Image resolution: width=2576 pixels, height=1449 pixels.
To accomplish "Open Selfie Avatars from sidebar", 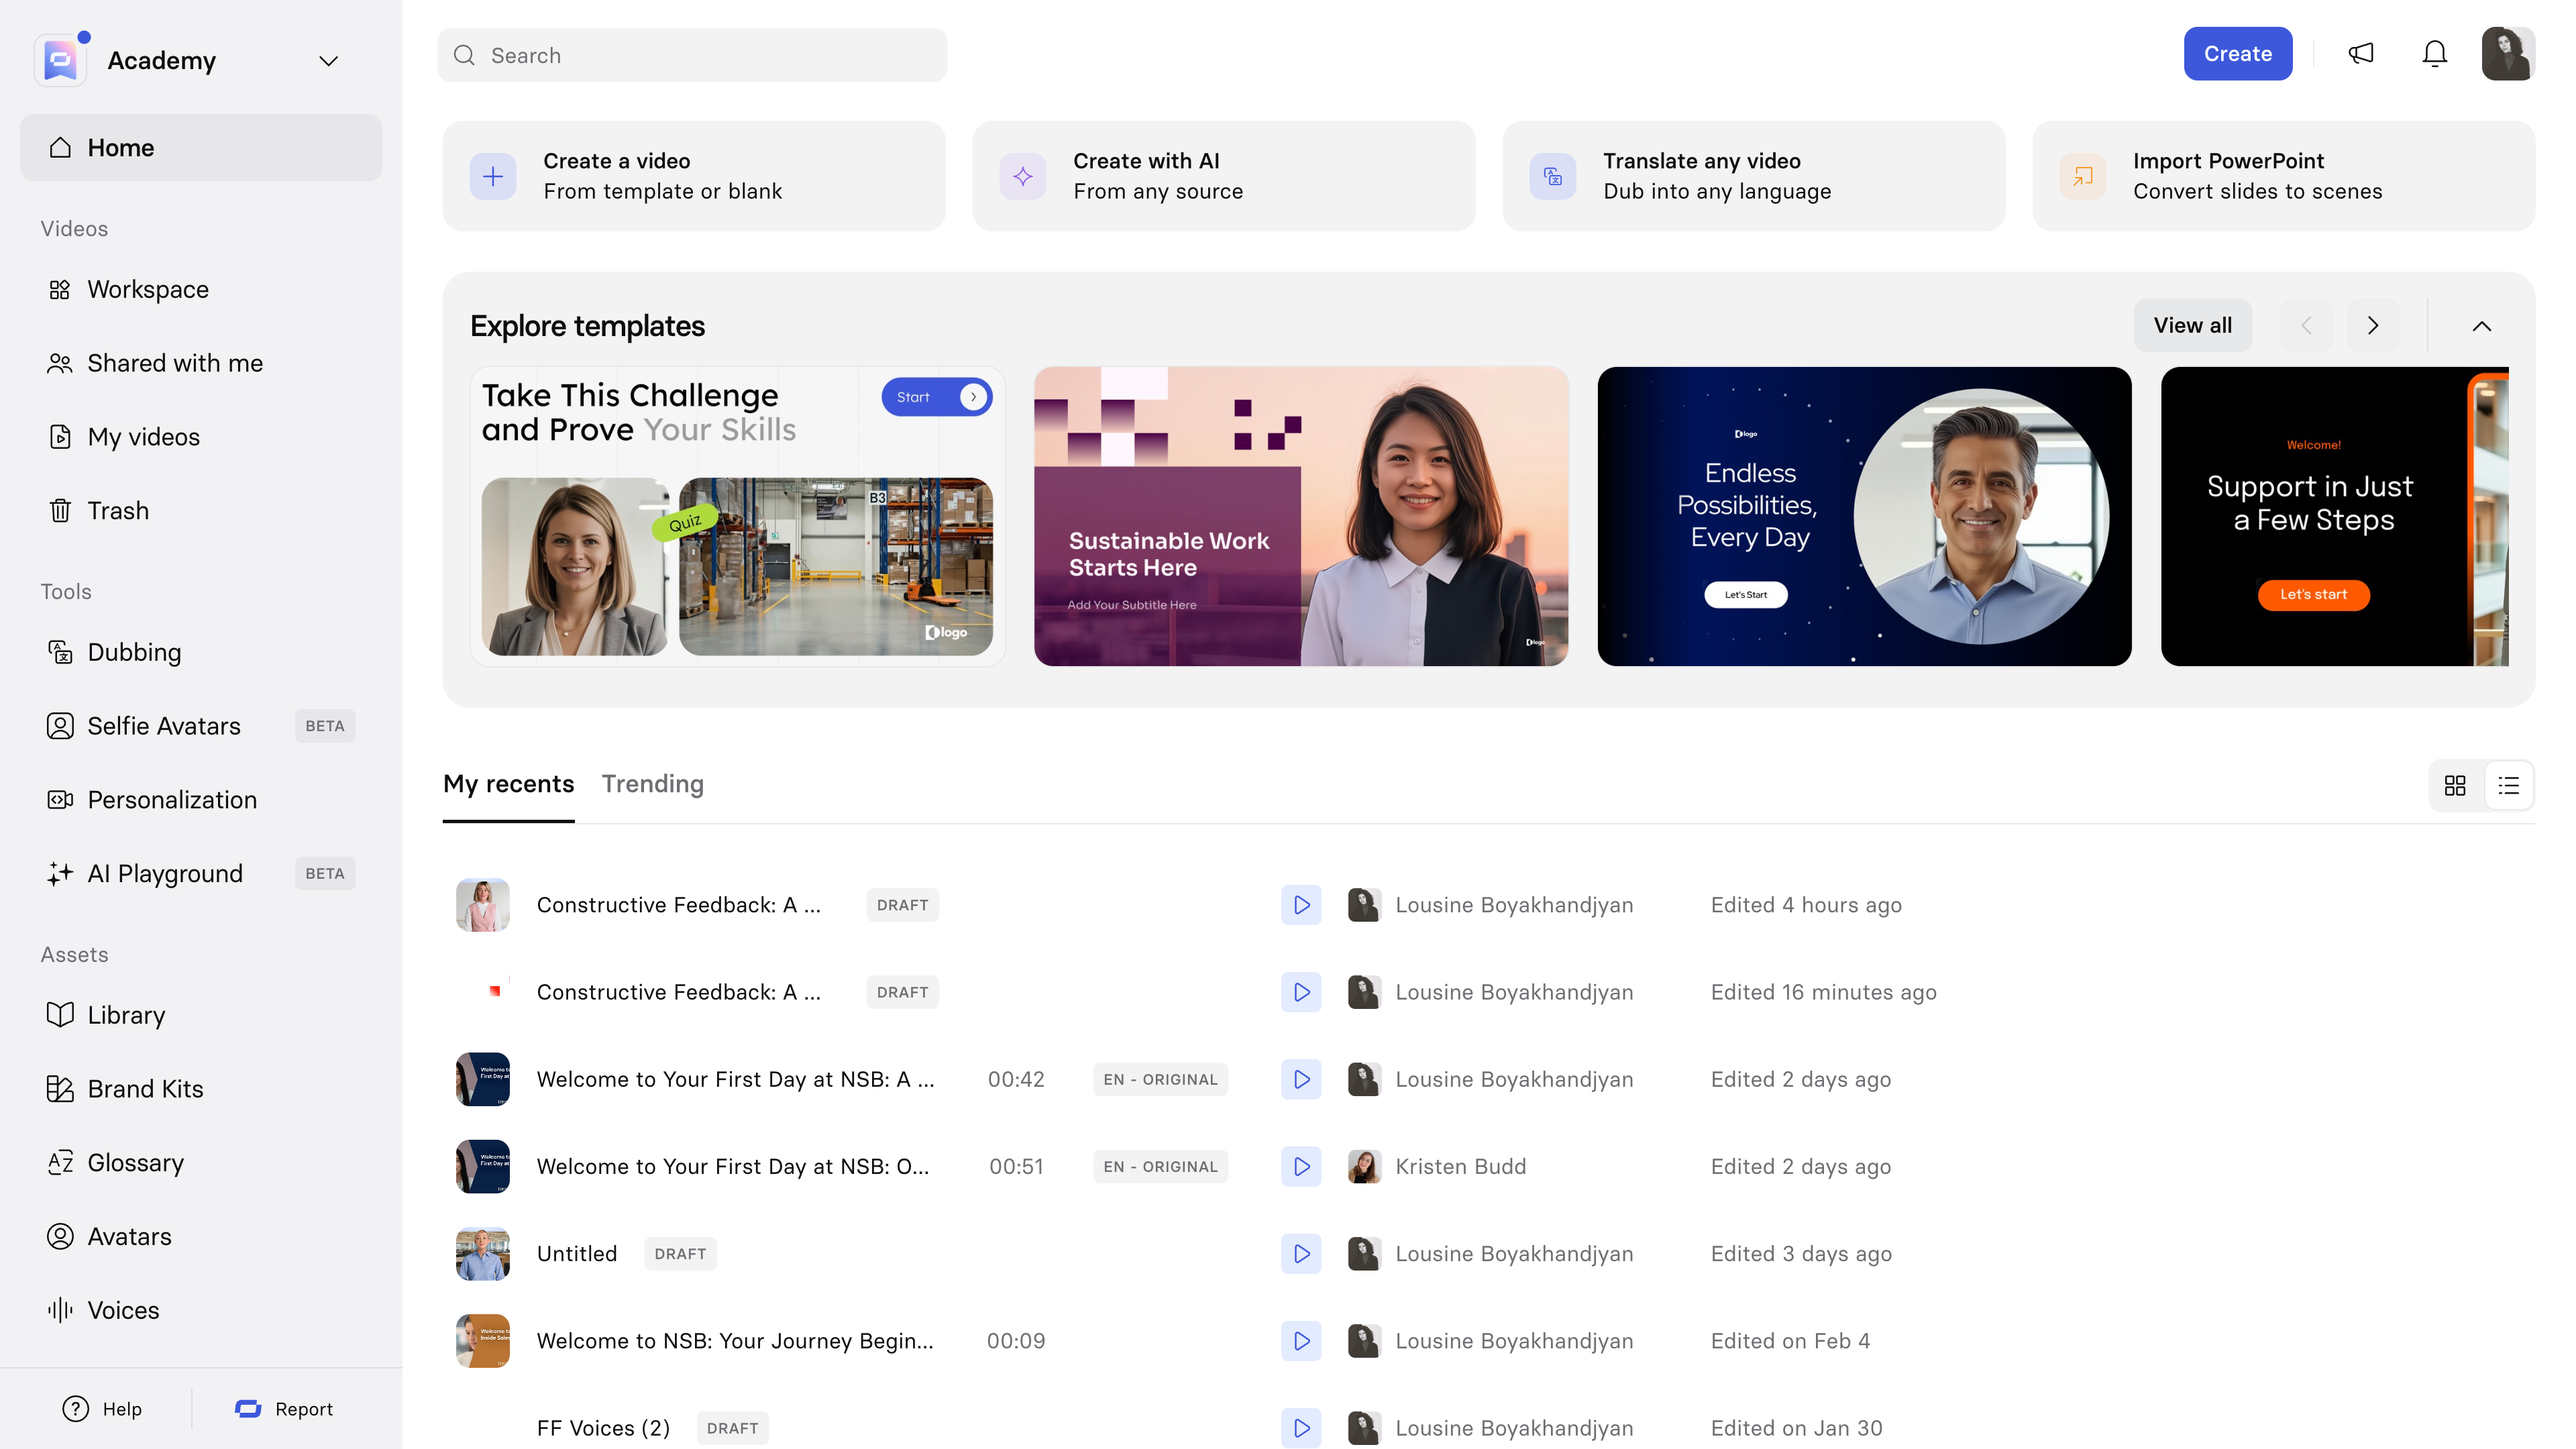I will [164, 726].
